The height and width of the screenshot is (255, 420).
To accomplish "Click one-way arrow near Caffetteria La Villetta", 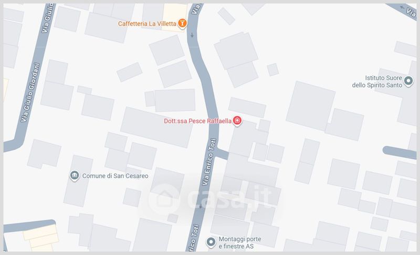I will (192, 35).
